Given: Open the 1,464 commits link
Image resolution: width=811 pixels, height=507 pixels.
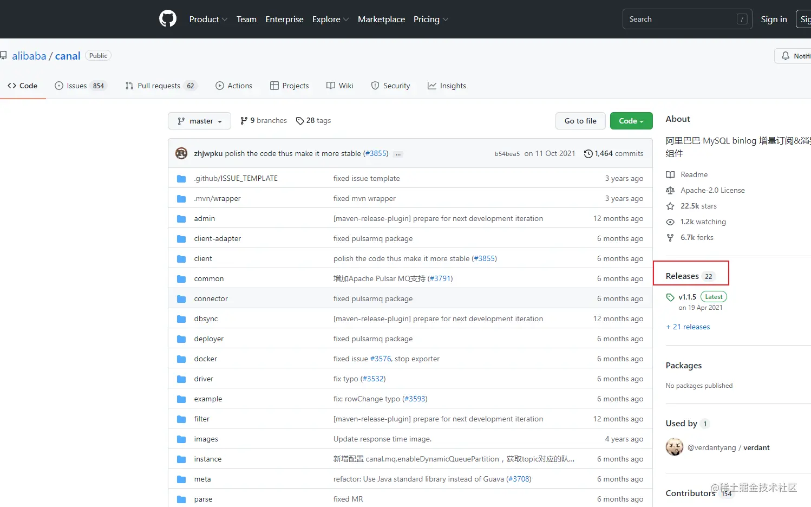Looking at the screenshot, I should pyautogui.click(x=614, y=154).
